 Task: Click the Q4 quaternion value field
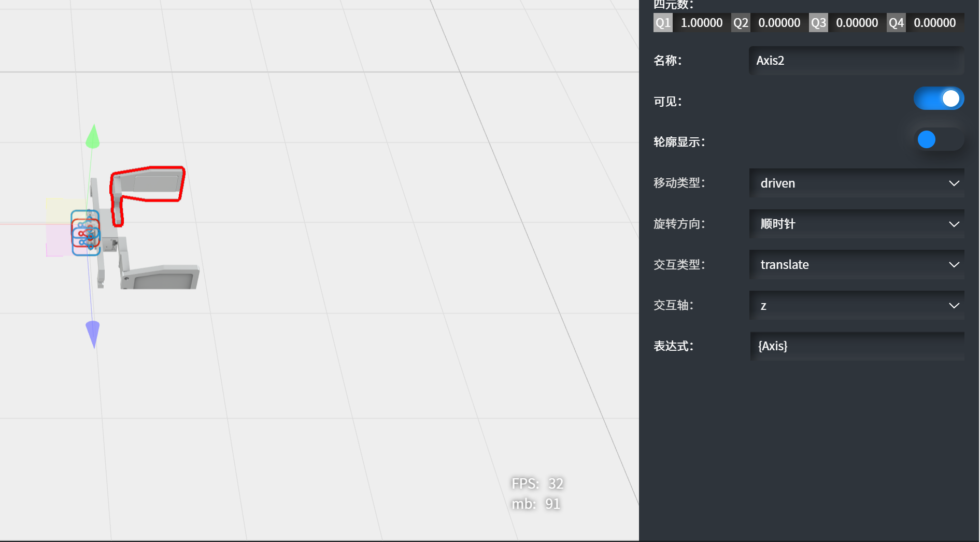934,23
